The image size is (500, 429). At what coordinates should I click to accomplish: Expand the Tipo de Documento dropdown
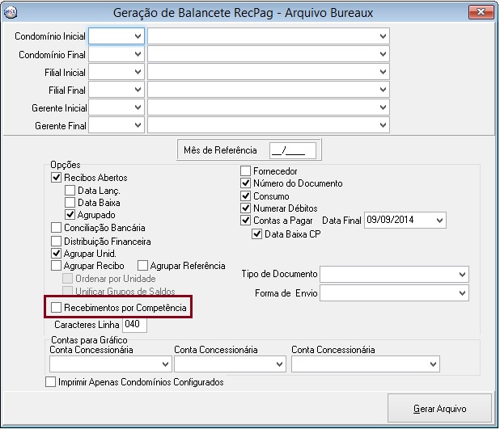pos(461,275)
